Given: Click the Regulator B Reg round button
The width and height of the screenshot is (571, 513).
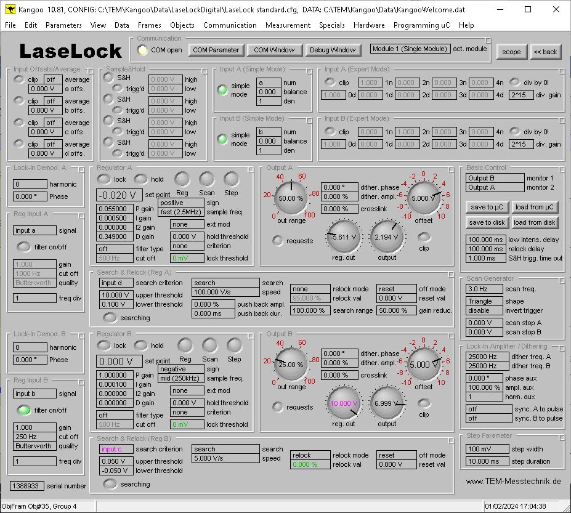Looking at the screenshot, I should (185, 345).
